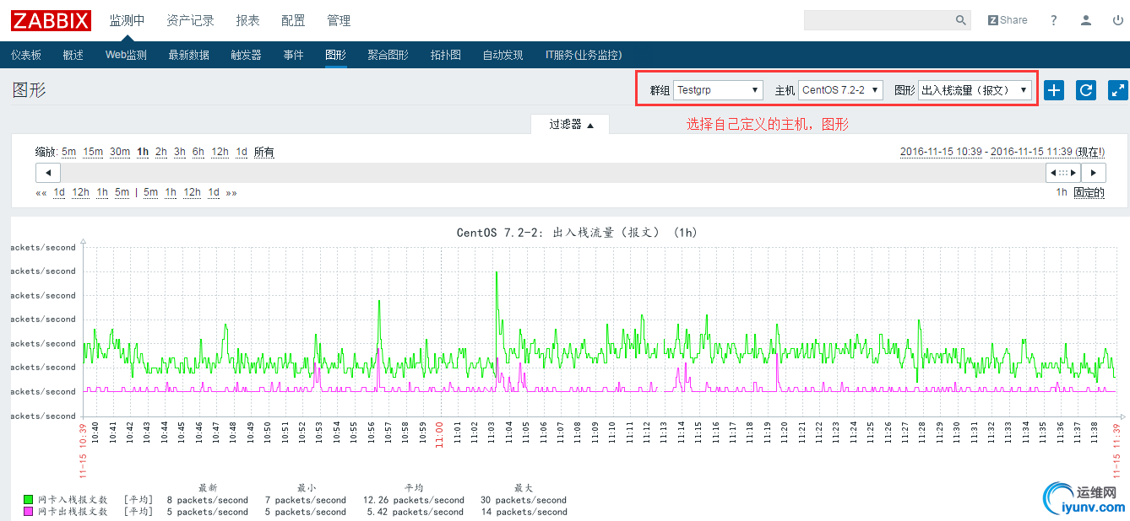Open the user profile icon

tap(1086, 20)
